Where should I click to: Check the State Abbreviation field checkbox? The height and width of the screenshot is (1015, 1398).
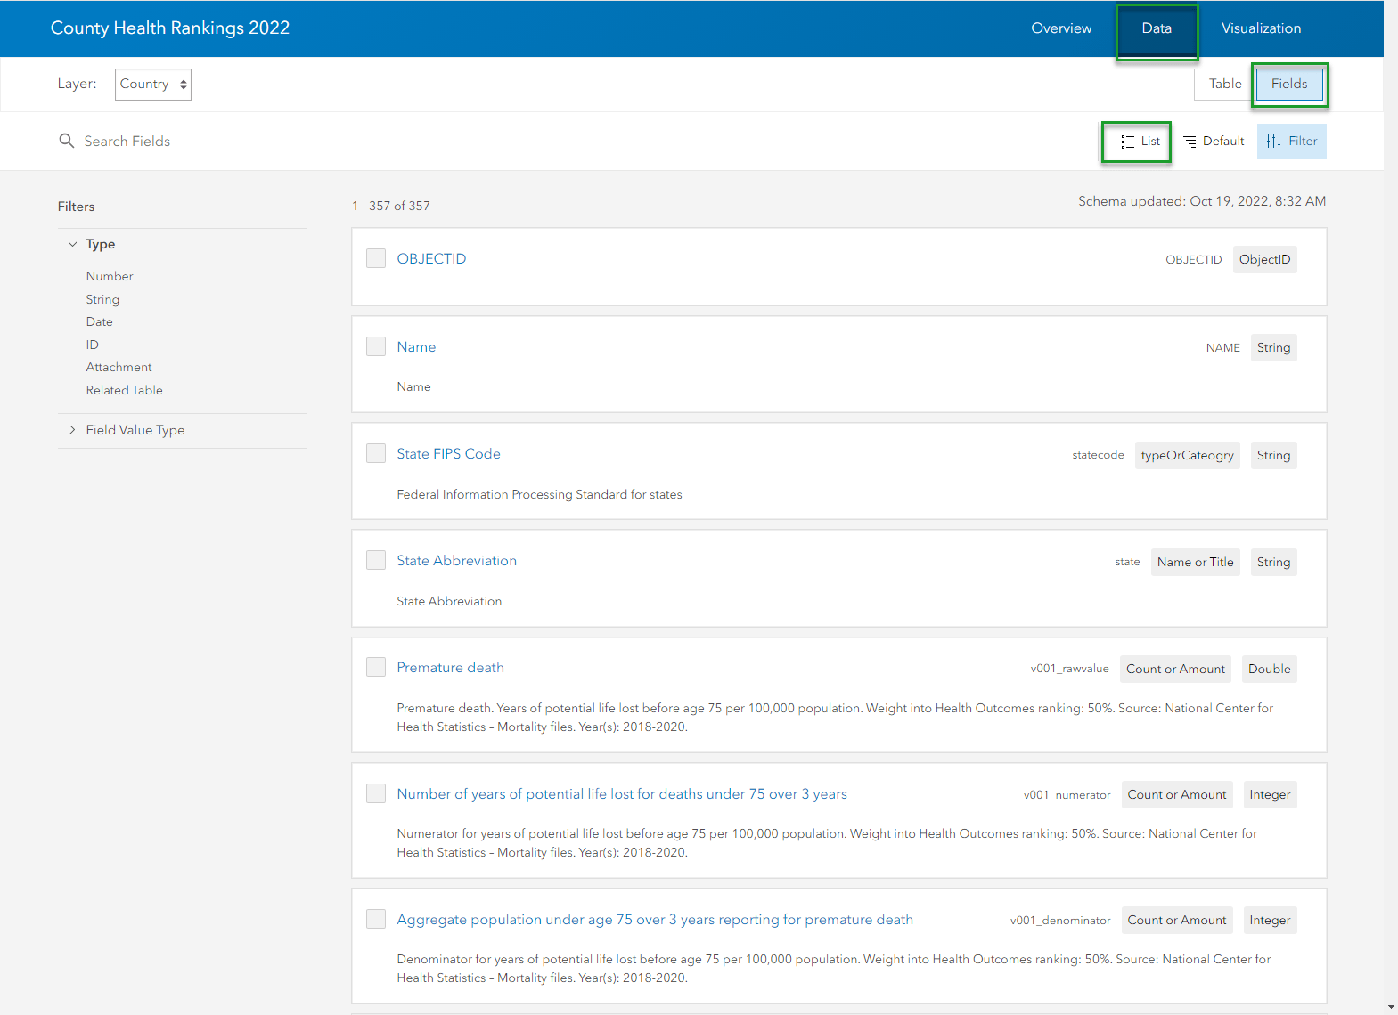[x=376, y=560]
